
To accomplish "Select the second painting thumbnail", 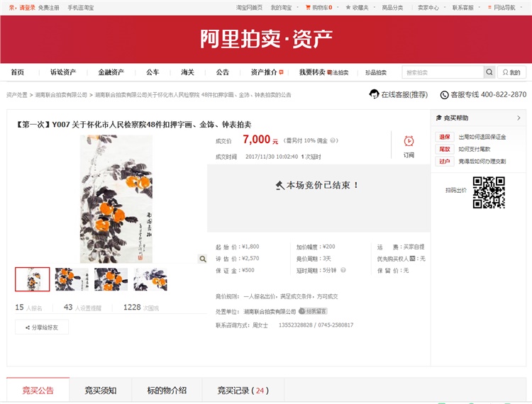I will click(72, 279).
